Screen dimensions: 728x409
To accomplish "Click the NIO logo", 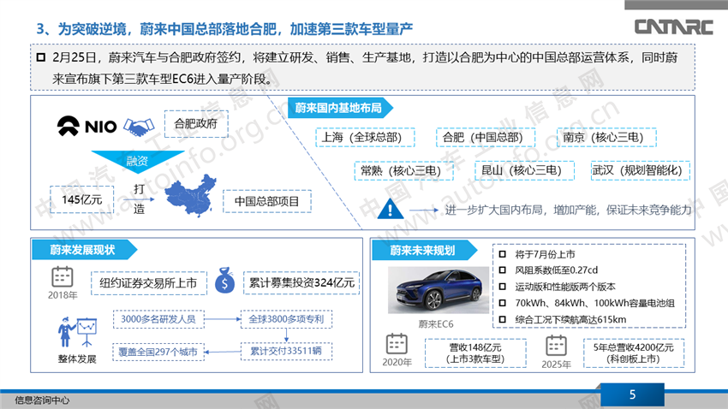I will tap(87, 126).
